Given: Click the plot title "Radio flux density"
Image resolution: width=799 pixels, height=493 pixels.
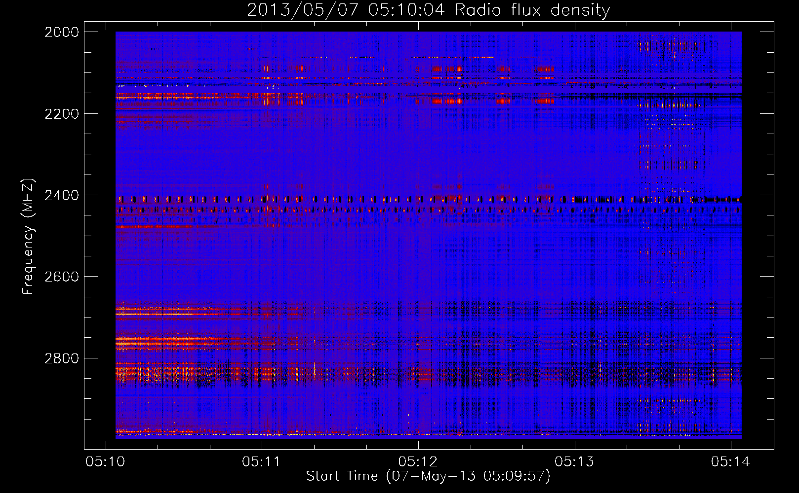Looking at the screenshot, I should pyautogui.click(x=532, y=10).
